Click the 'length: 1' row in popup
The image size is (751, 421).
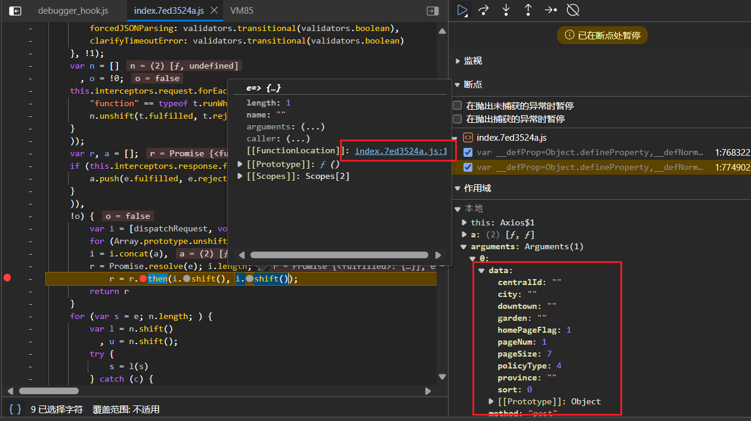tap(269, 103)
